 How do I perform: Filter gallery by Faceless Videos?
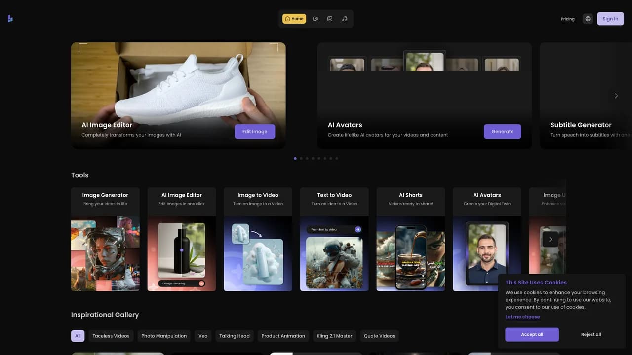click(111, 336)
